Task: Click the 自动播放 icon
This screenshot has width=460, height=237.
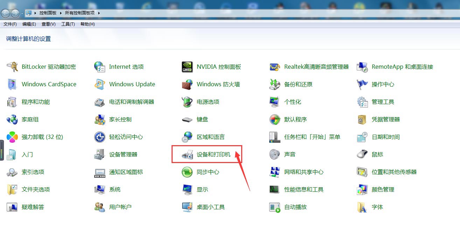Action: pyautogui.click(x=275, y=207)
